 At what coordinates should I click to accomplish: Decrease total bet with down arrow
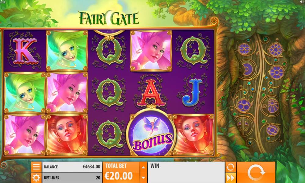tap(143, 178)
